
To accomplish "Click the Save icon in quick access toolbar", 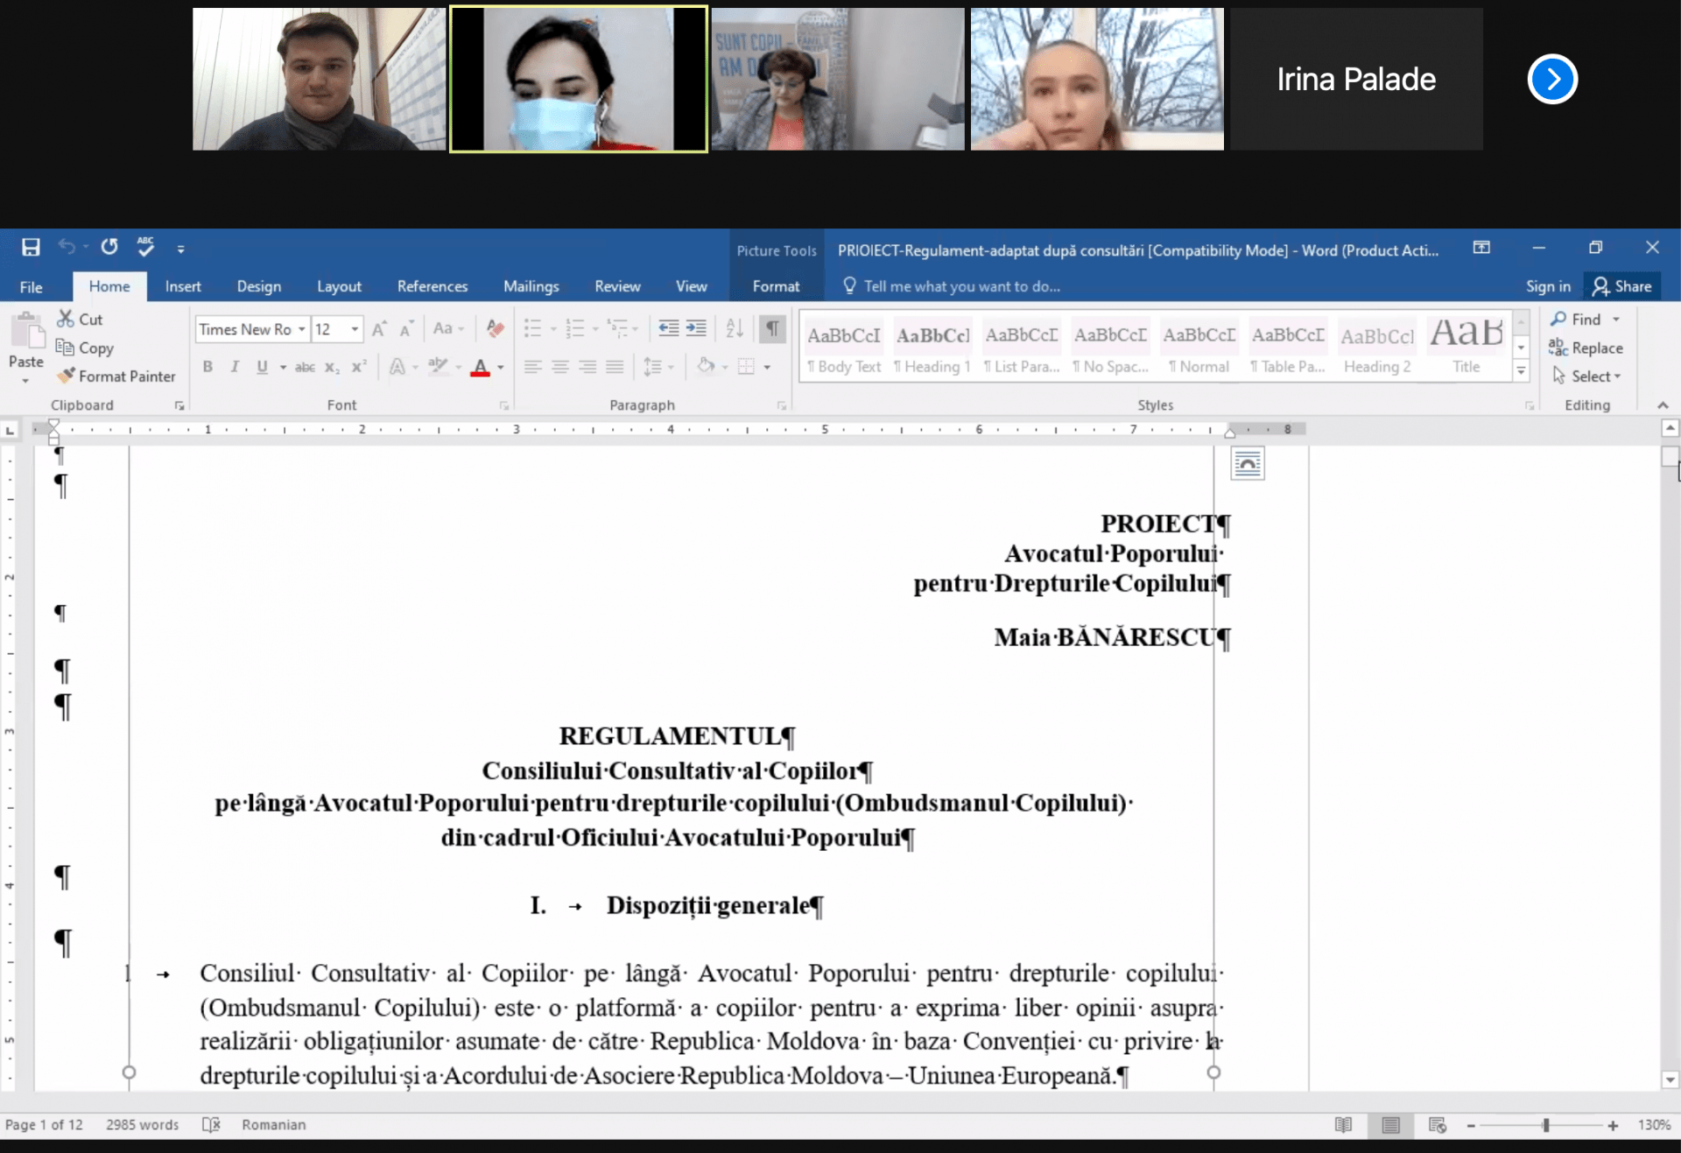I will 31,248.
